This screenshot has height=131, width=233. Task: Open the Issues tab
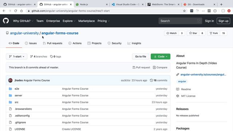[x=31, y=43]
